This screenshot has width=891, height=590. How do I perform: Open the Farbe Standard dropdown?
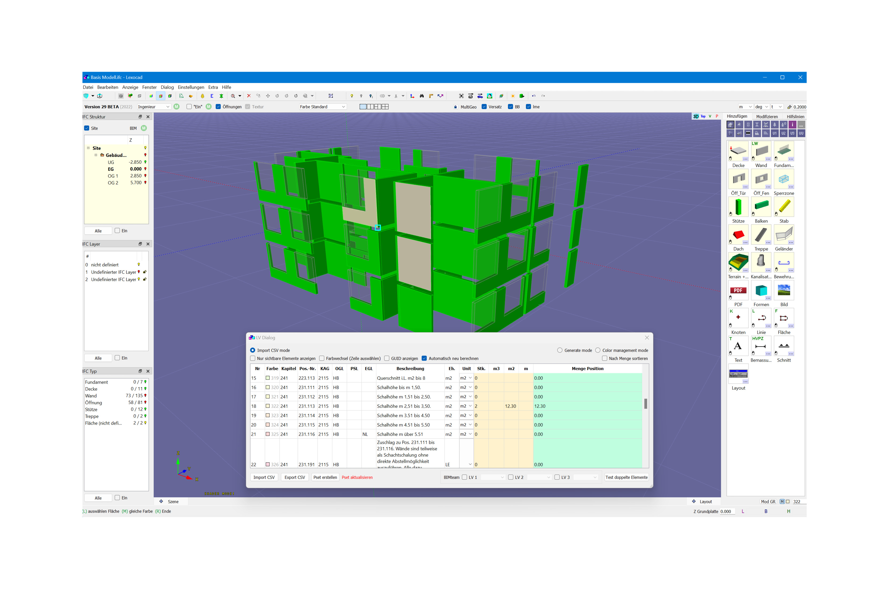point(322,107)
